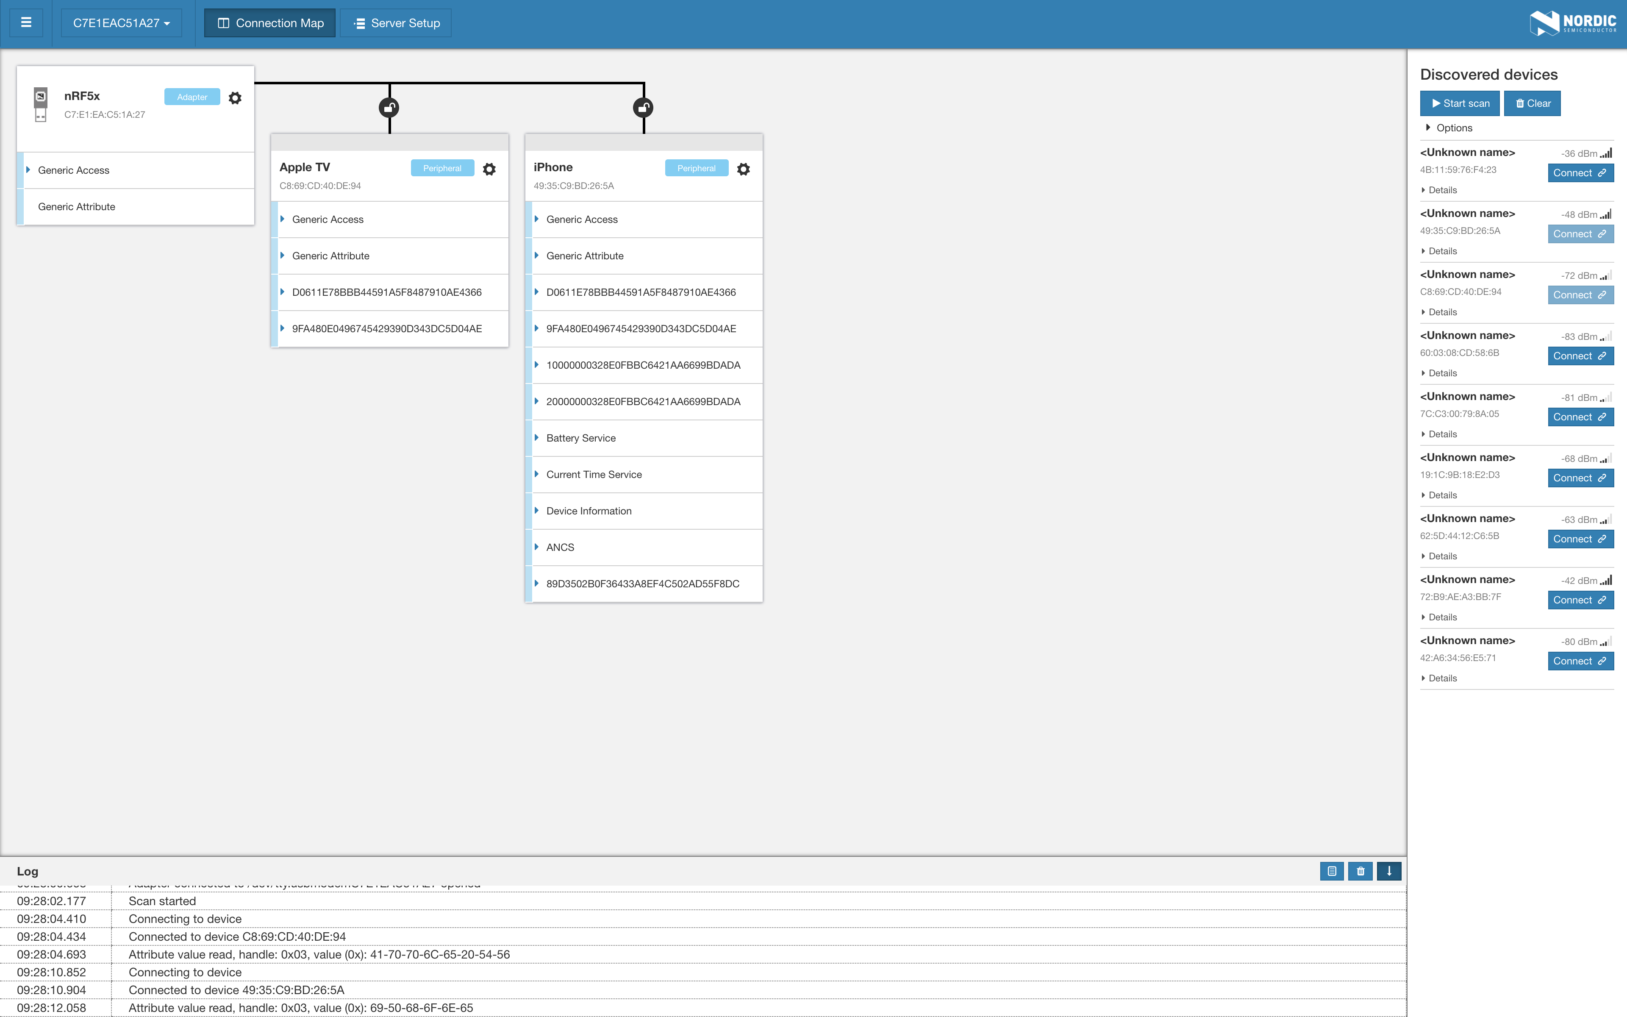Click the Apple TV connection lock icon
1627x1017 pixels.
click(x=389, y=108)
